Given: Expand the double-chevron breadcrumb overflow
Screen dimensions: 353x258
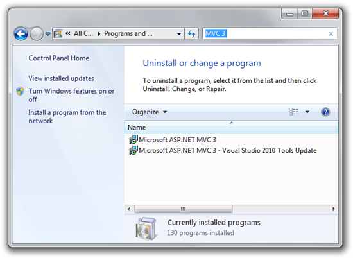Looking at the screenshot, I should tap(68, 33).
